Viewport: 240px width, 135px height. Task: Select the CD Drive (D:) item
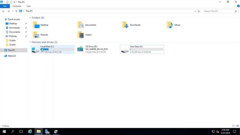coord(93,49)
